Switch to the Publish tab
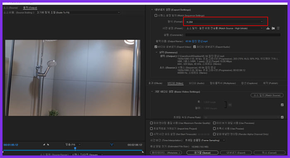 (x=271, y=83)
